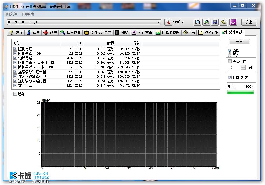Enable the 快捷行程 checkbox
The width and height of the screenshot is (265, 185).
click(x=230, y=61)
